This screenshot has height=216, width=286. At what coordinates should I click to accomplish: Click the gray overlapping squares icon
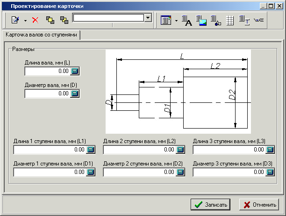[64, 20]
